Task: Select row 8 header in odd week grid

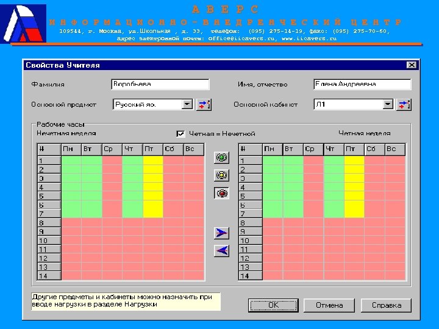Action: [49, 223]
